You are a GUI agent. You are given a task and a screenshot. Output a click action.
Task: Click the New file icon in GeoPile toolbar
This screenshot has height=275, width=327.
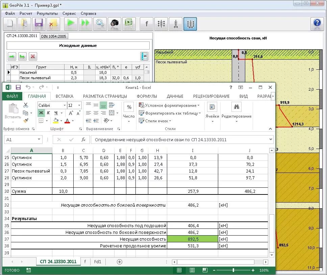coord(10,24)
